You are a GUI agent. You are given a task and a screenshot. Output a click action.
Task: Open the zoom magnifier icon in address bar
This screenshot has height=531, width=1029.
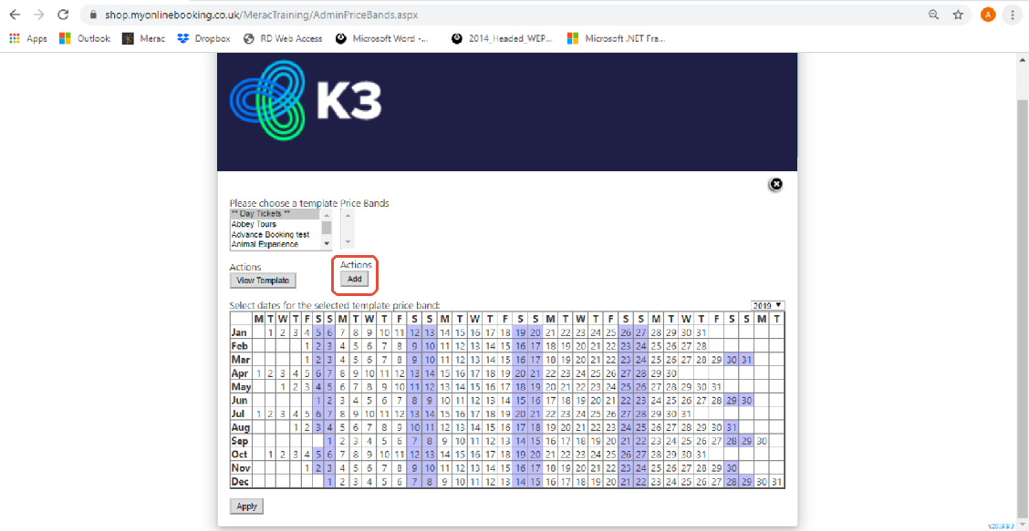[933, 15]
